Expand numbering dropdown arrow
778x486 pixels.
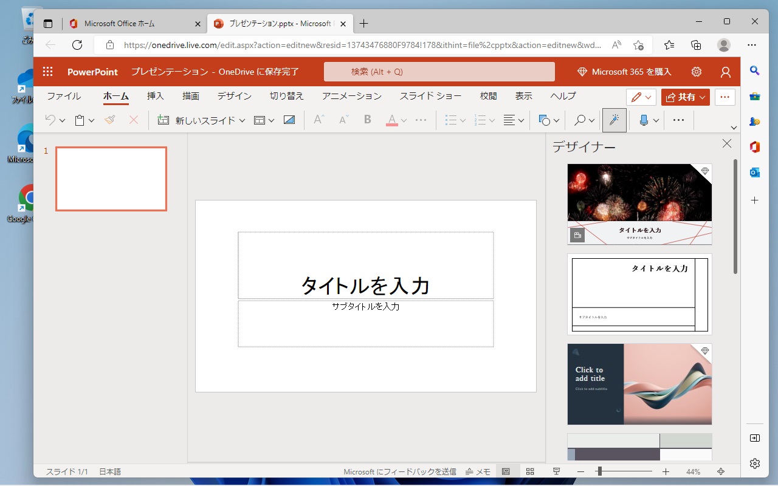tap(492, 121)
